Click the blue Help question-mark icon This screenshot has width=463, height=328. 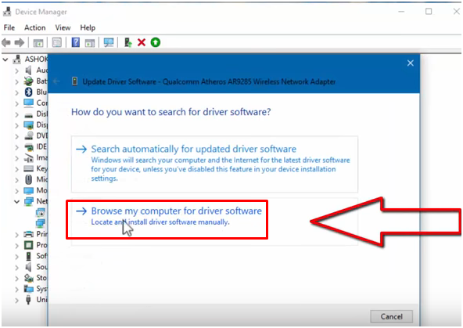pos(76,42)
